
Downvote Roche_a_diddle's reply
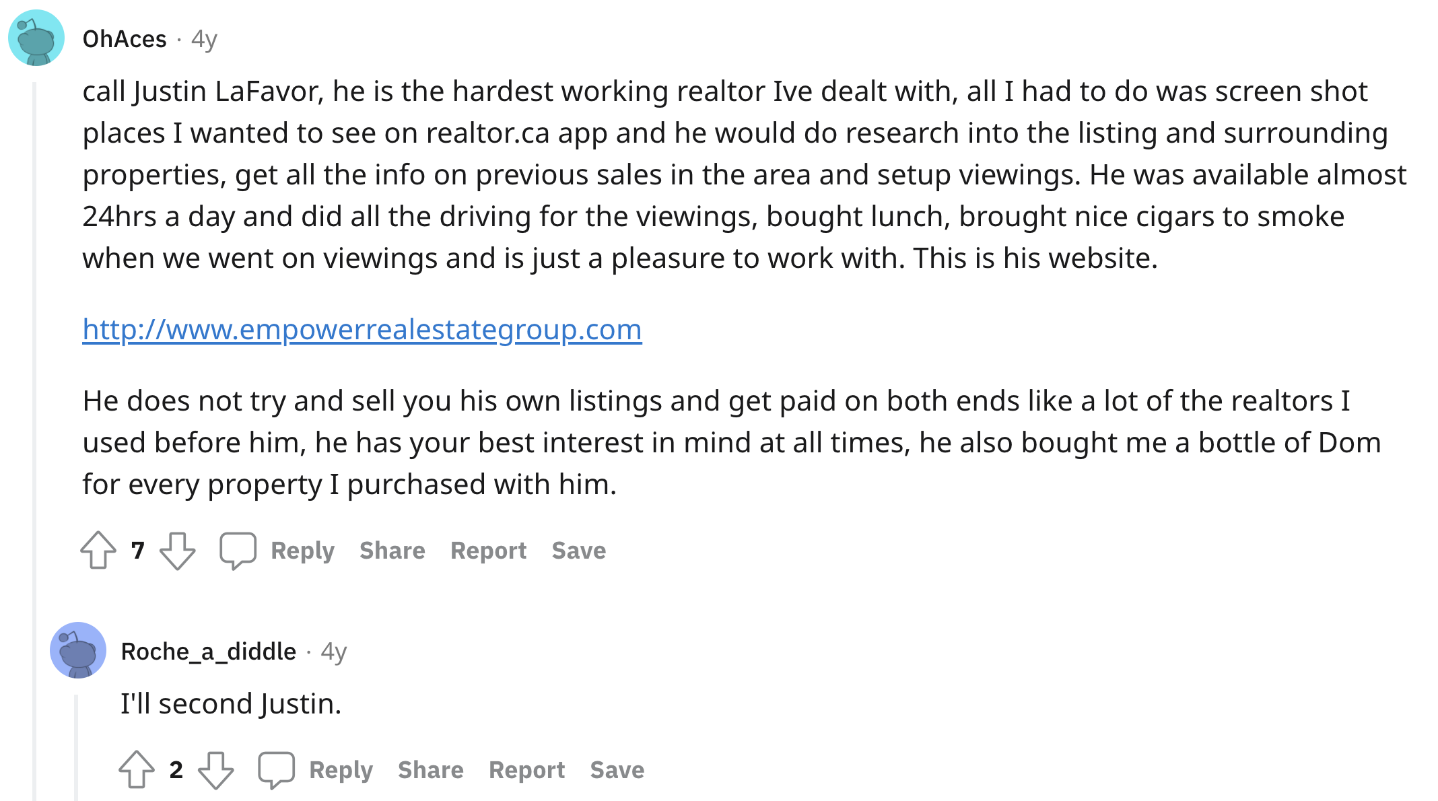[x=215, y=769]
